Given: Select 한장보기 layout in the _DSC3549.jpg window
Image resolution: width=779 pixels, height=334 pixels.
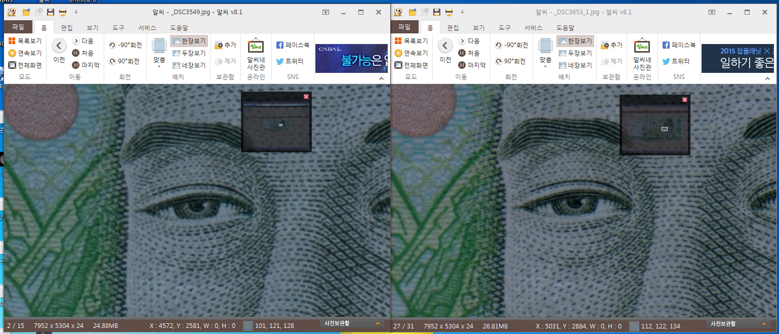Looking at the screenshot, I should [x=189, y=41].
